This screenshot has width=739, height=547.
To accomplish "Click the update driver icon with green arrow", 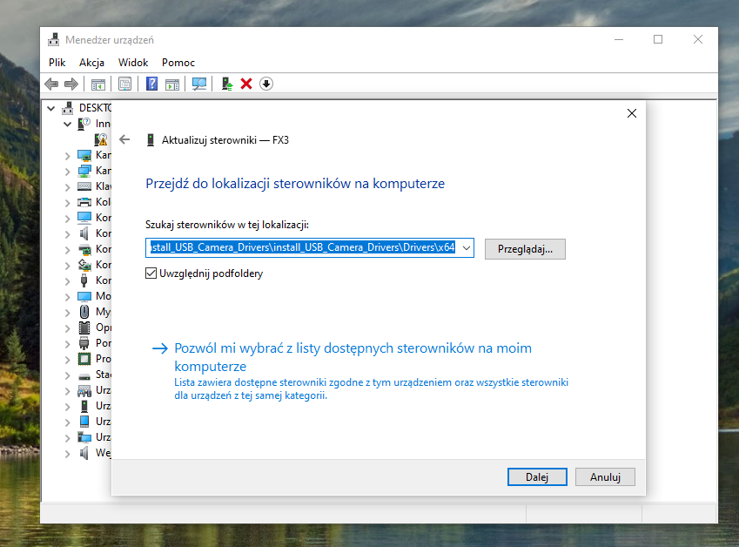I will point(226,84).
